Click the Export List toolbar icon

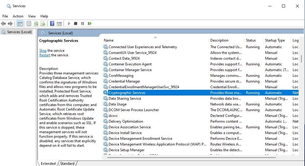click(43, 23)
